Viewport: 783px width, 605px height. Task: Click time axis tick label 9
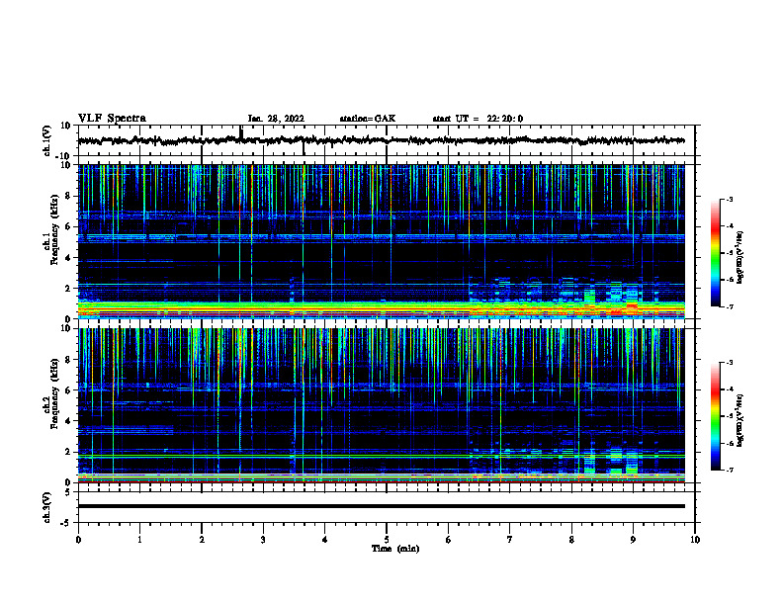click(633, 540)
